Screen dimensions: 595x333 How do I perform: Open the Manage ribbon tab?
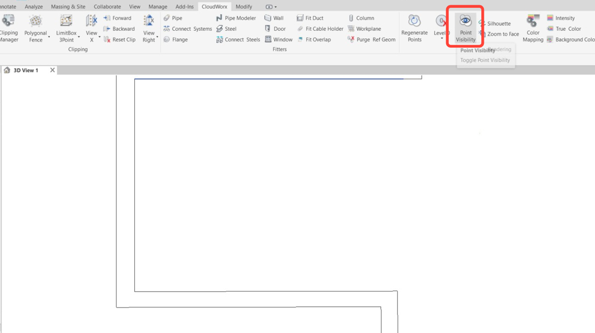tap(158, 6)
